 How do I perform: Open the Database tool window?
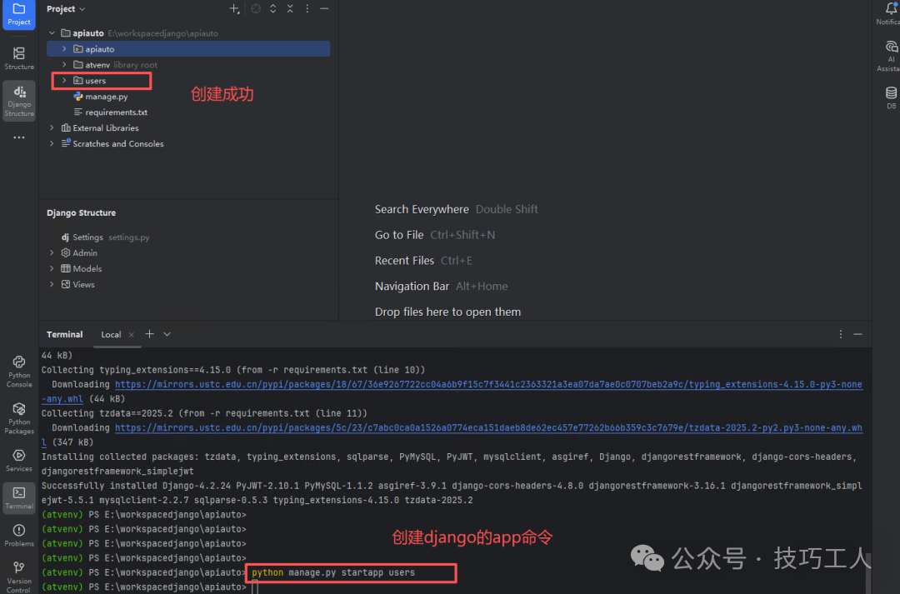[x=890, y=94]
